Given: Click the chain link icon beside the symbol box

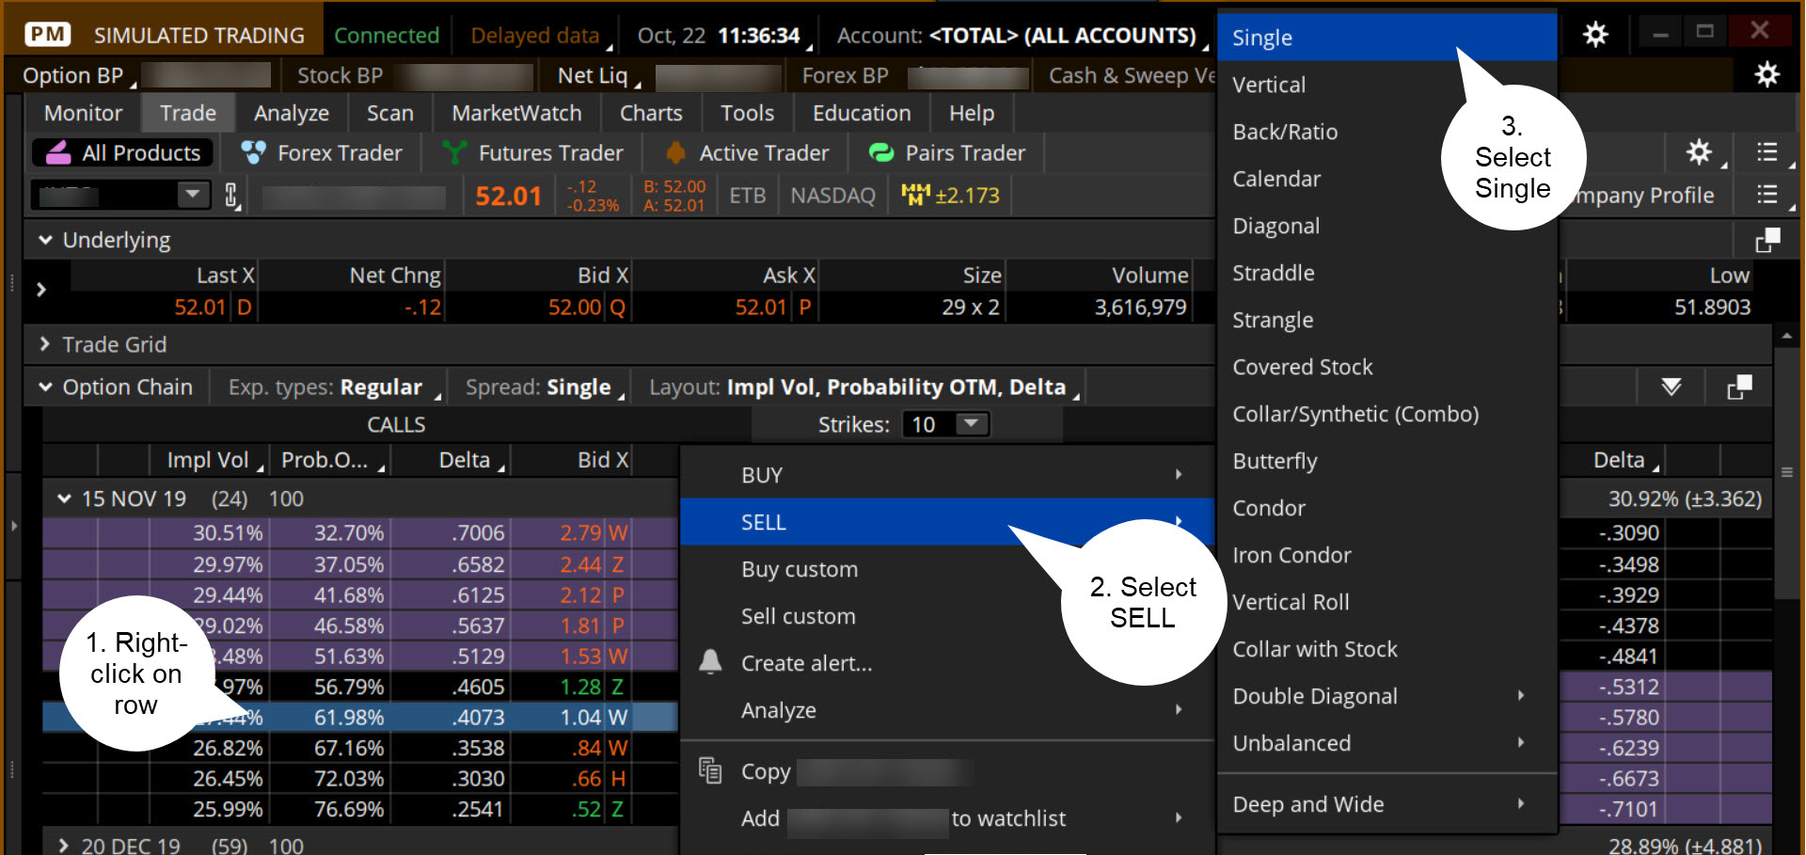Looking at the screenshot, I should point(232,195).
